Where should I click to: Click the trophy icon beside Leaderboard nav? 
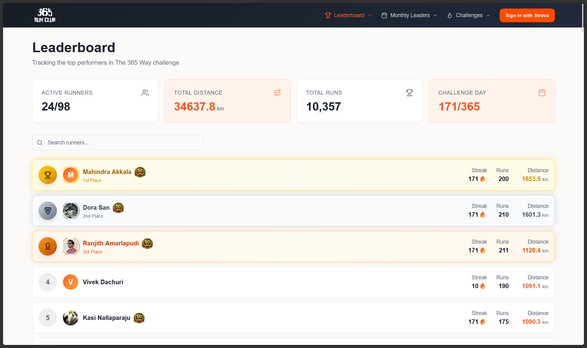328,15
